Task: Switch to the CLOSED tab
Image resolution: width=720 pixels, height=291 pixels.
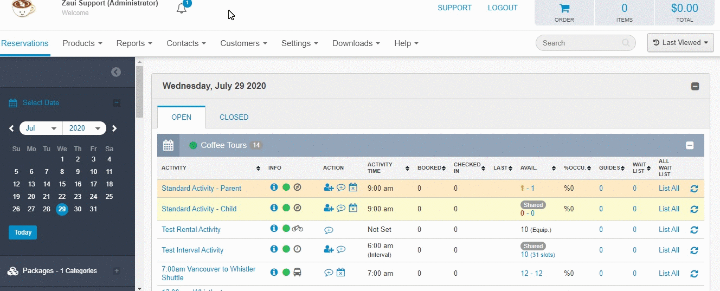Action: point(234,117)
